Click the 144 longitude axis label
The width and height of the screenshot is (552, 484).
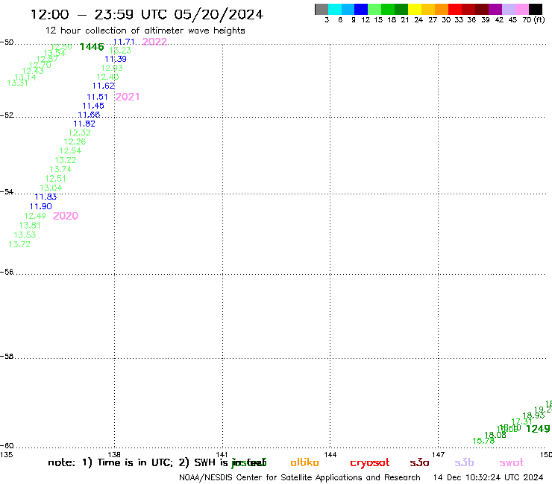(x=330, y=455)
